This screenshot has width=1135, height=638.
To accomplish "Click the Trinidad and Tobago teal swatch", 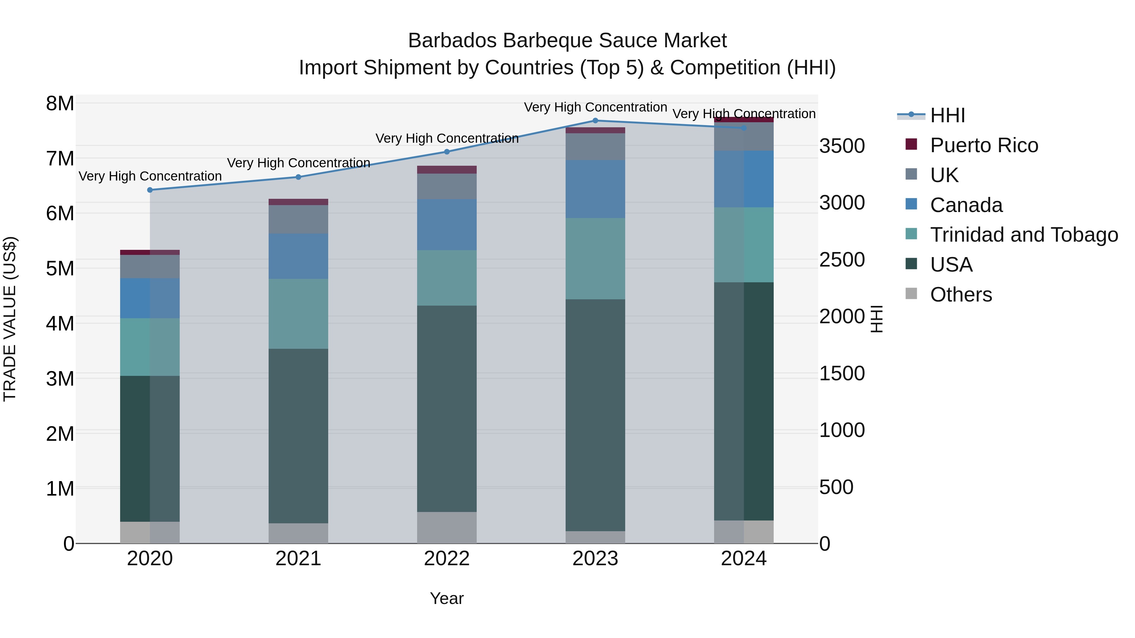I will click(x=911, y=233).
